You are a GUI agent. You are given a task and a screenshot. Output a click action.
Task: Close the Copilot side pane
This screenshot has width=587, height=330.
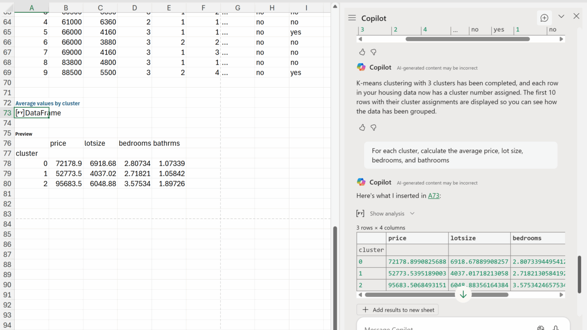tap(576, 16)
